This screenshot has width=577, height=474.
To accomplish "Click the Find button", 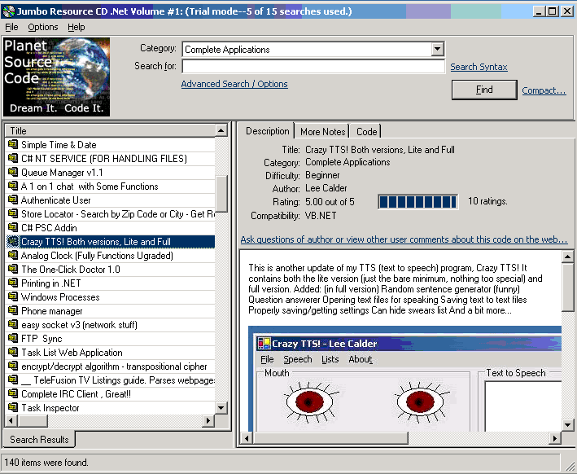I will [x=484, y=90].
